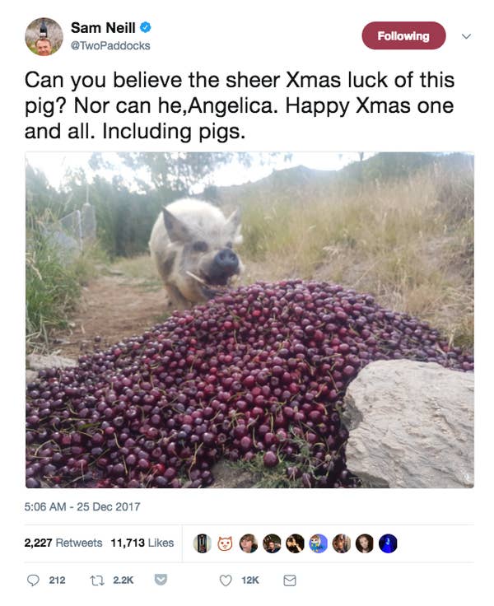
Task: Click the Sam Neill display name
Action: 103,27
